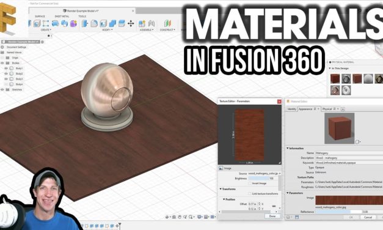383x230 pixels.
Task: Toggle visibility of Sketches folder
Action: coord(2,90)
